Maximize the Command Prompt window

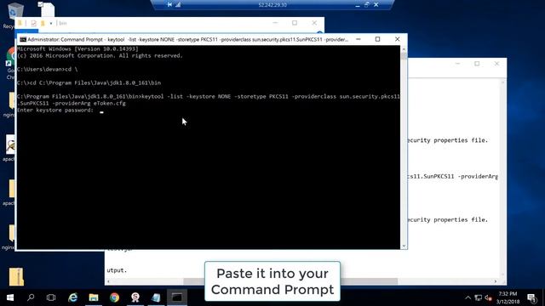pyautogui.click(x=378, y=39)
